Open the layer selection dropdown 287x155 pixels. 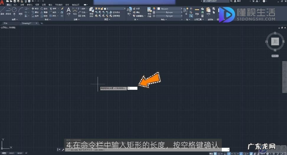pos(124,9)
